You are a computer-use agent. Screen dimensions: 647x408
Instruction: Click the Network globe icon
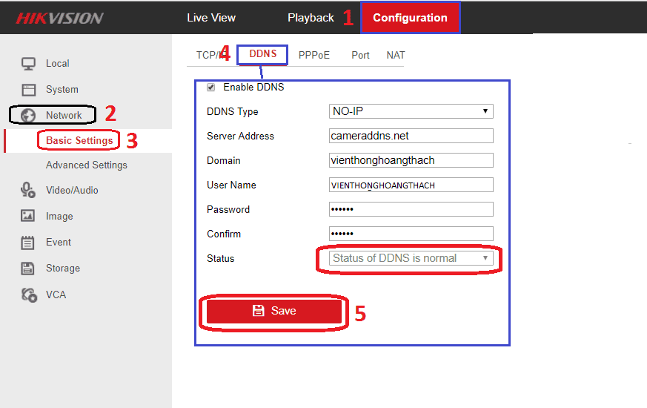tap(28, 116)
